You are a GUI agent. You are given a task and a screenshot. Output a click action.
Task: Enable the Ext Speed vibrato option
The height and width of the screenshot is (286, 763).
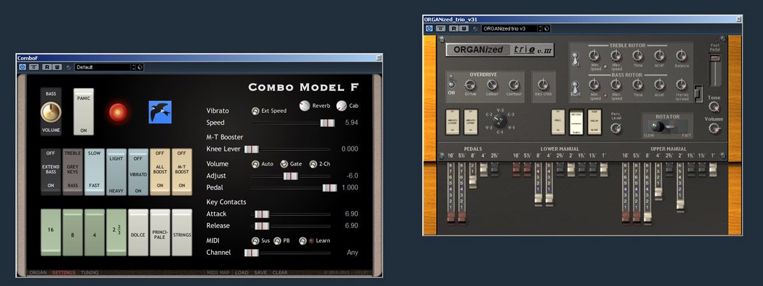point(256,110)
